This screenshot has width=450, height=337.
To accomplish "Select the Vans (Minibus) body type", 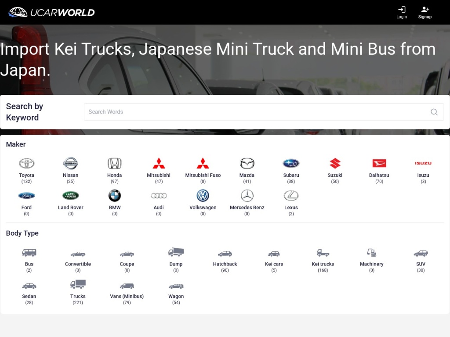I will point(127,284).
